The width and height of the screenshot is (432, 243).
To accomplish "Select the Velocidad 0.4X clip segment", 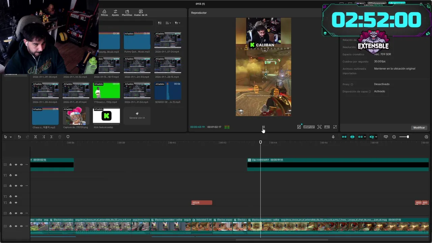I will coord(202,226).
